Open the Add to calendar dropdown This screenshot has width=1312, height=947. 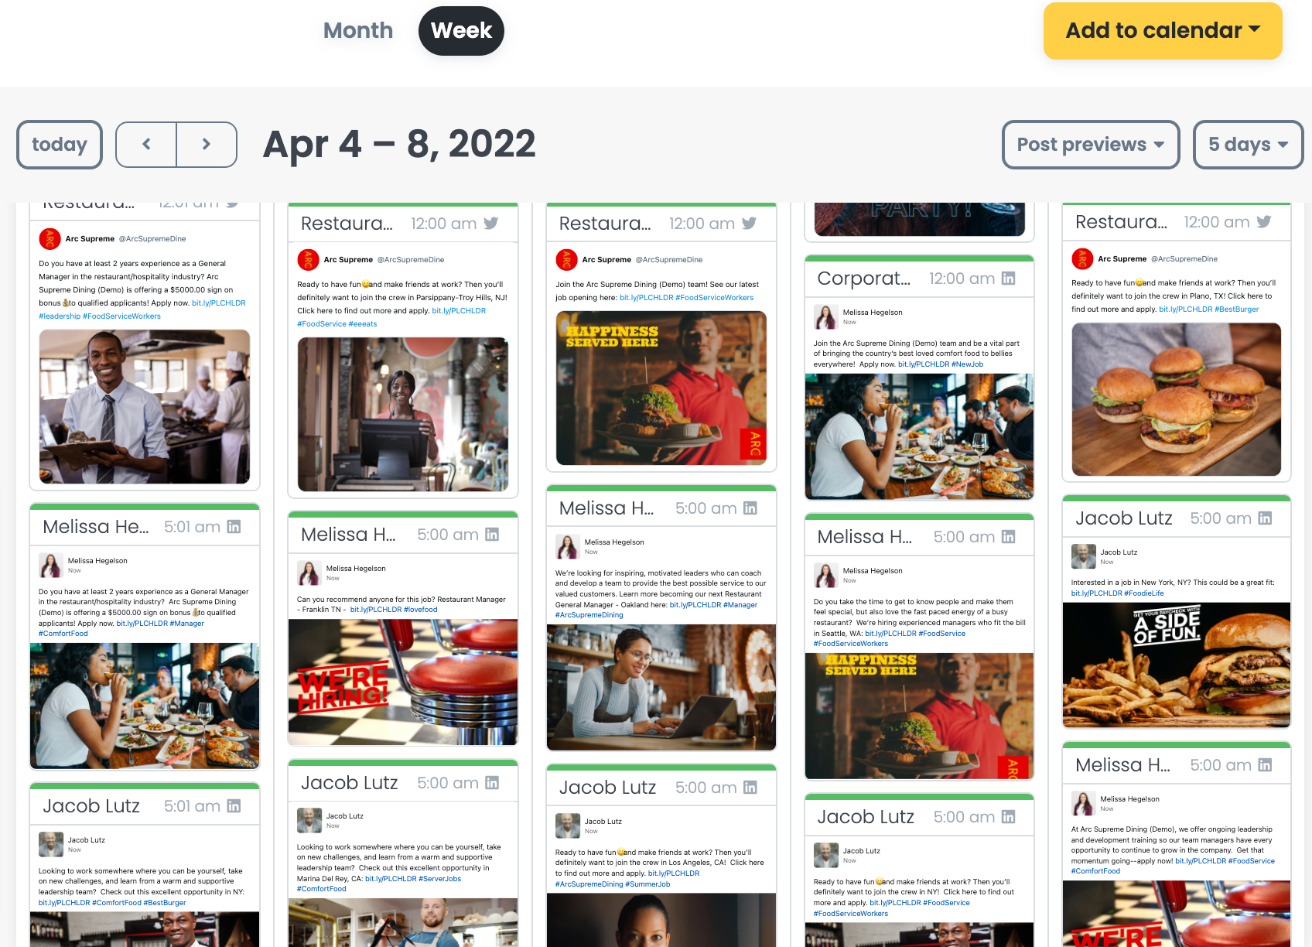[x=1163, y=30]
